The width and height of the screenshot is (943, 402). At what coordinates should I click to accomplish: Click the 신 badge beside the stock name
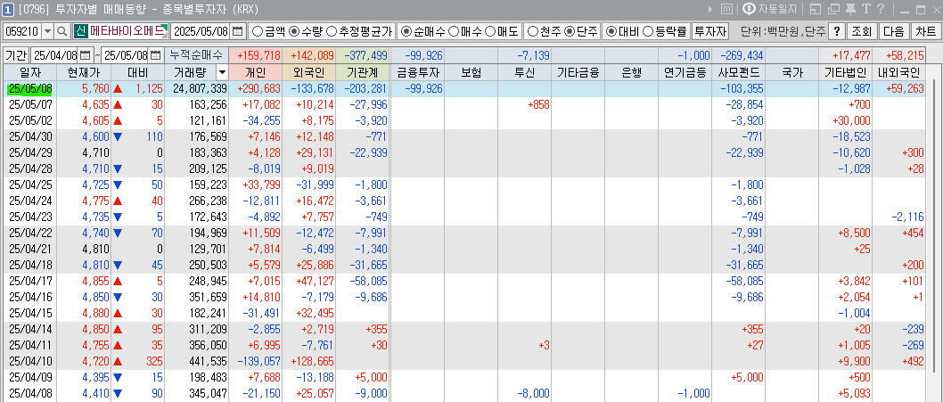tap(80, 31)
